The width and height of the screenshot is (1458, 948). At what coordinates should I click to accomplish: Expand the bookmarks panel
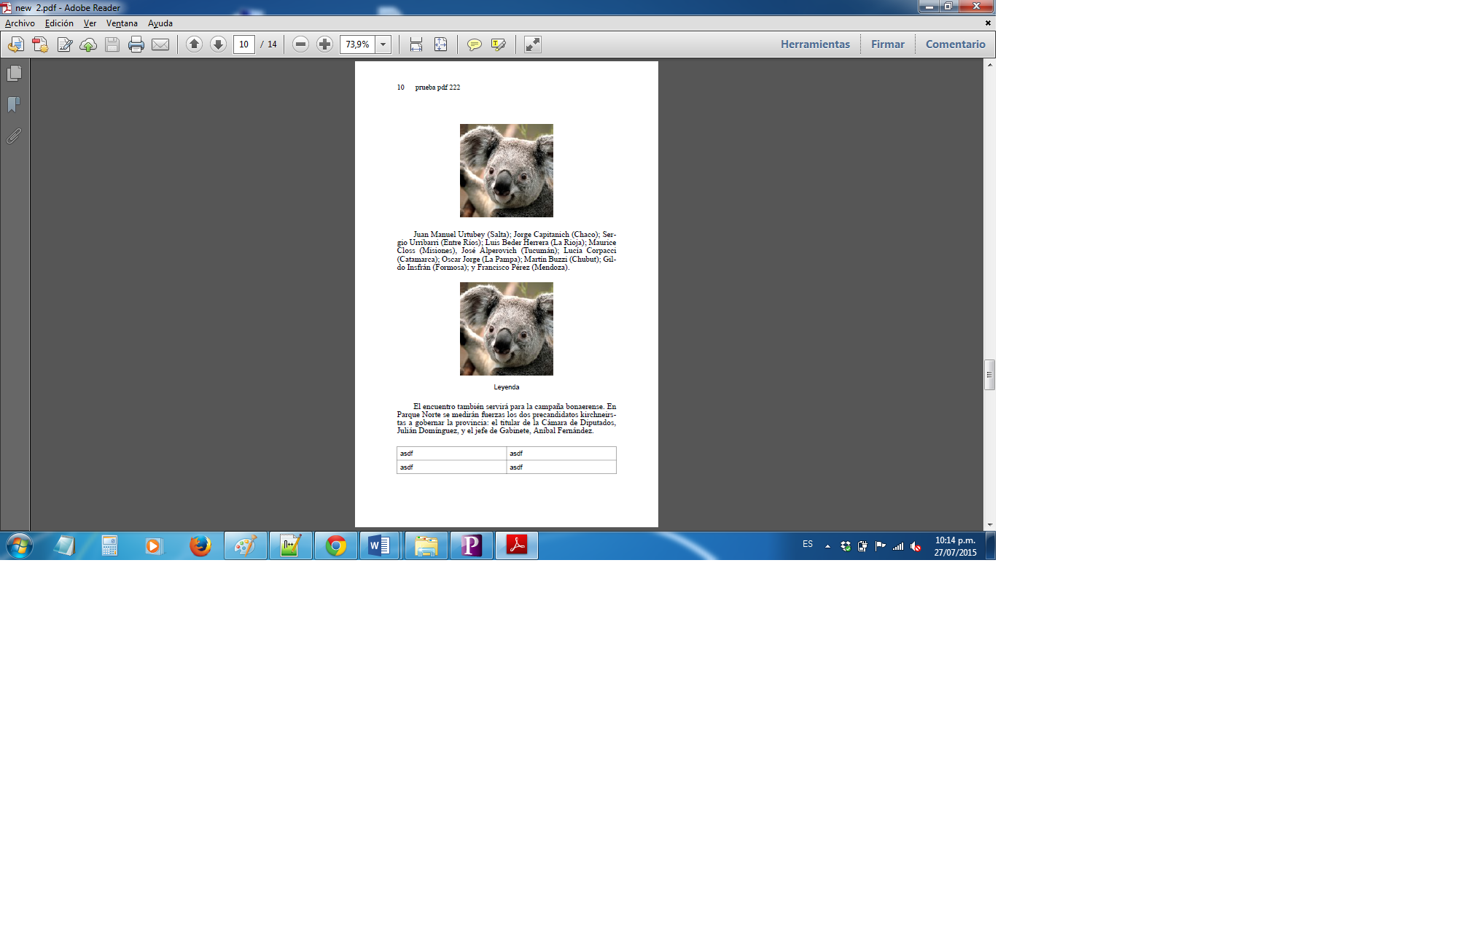pos(14,105)
